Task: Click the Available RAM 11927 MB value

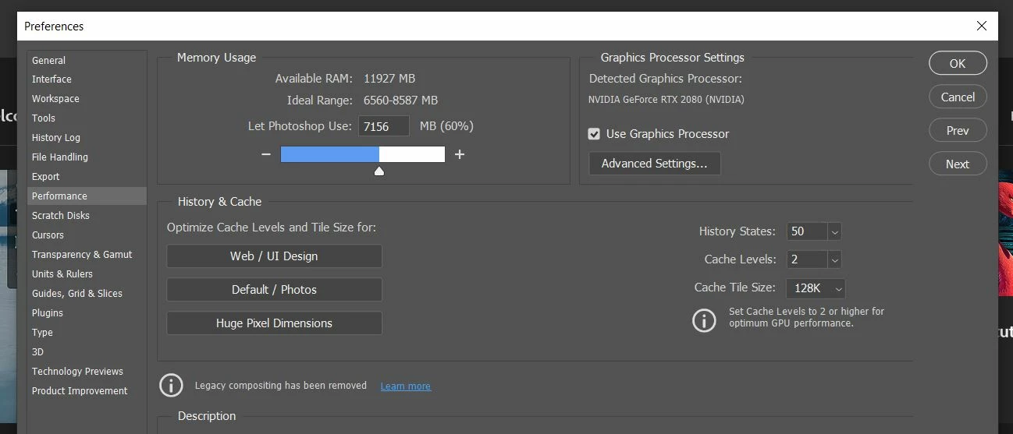Action: pyautogui.click(x=389, y=79)
